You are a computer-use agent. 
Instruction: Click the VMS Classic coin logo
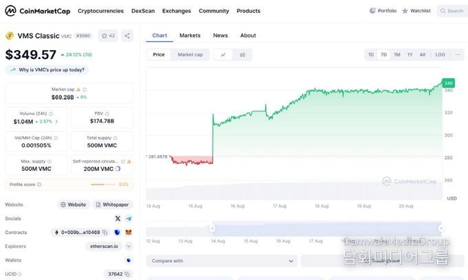10,36
